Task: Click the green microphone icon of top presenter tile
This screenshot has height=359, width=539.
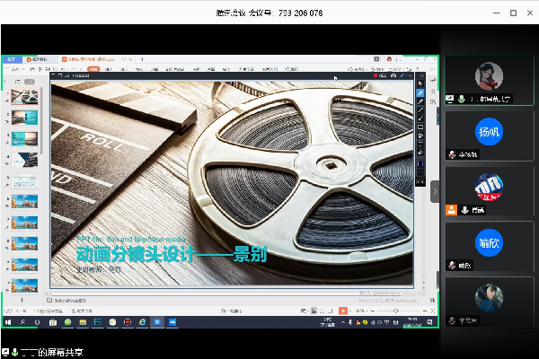Action: 462,99
